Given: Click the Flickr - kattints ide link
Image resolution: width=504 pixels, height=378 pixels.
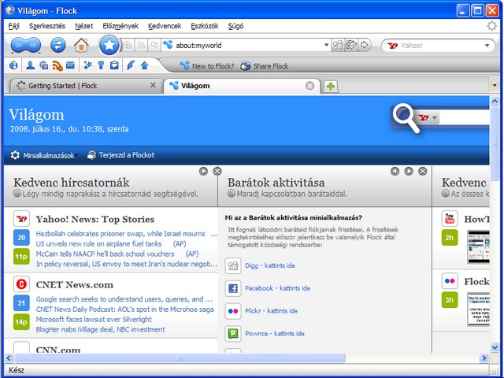Looking at the screenshot, I should pyautogui.click(x=271, y=311).
